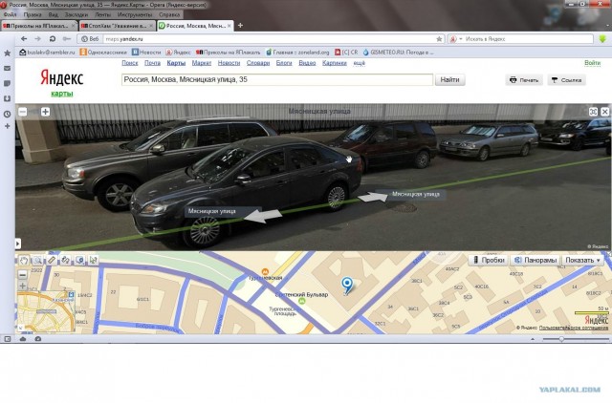Viewport: 612px width, 403px height.
Task: Select the magnifier zoom tool on map
Action: pyautogui.click(x=37, y=261)
